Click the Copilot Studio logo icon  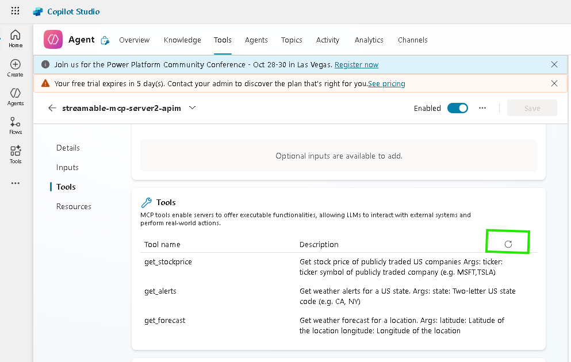pyautogui.click(x=38, y=11)
